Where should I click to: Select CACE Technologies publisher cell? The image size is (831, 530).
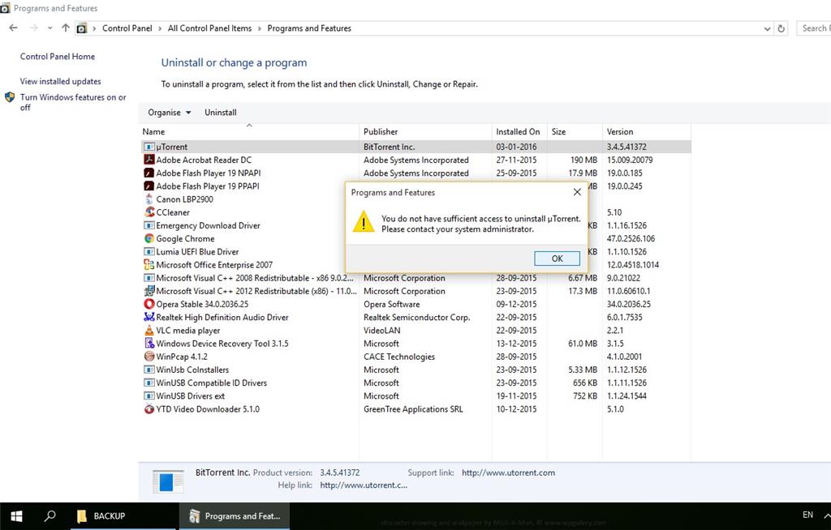click(399, 357)
